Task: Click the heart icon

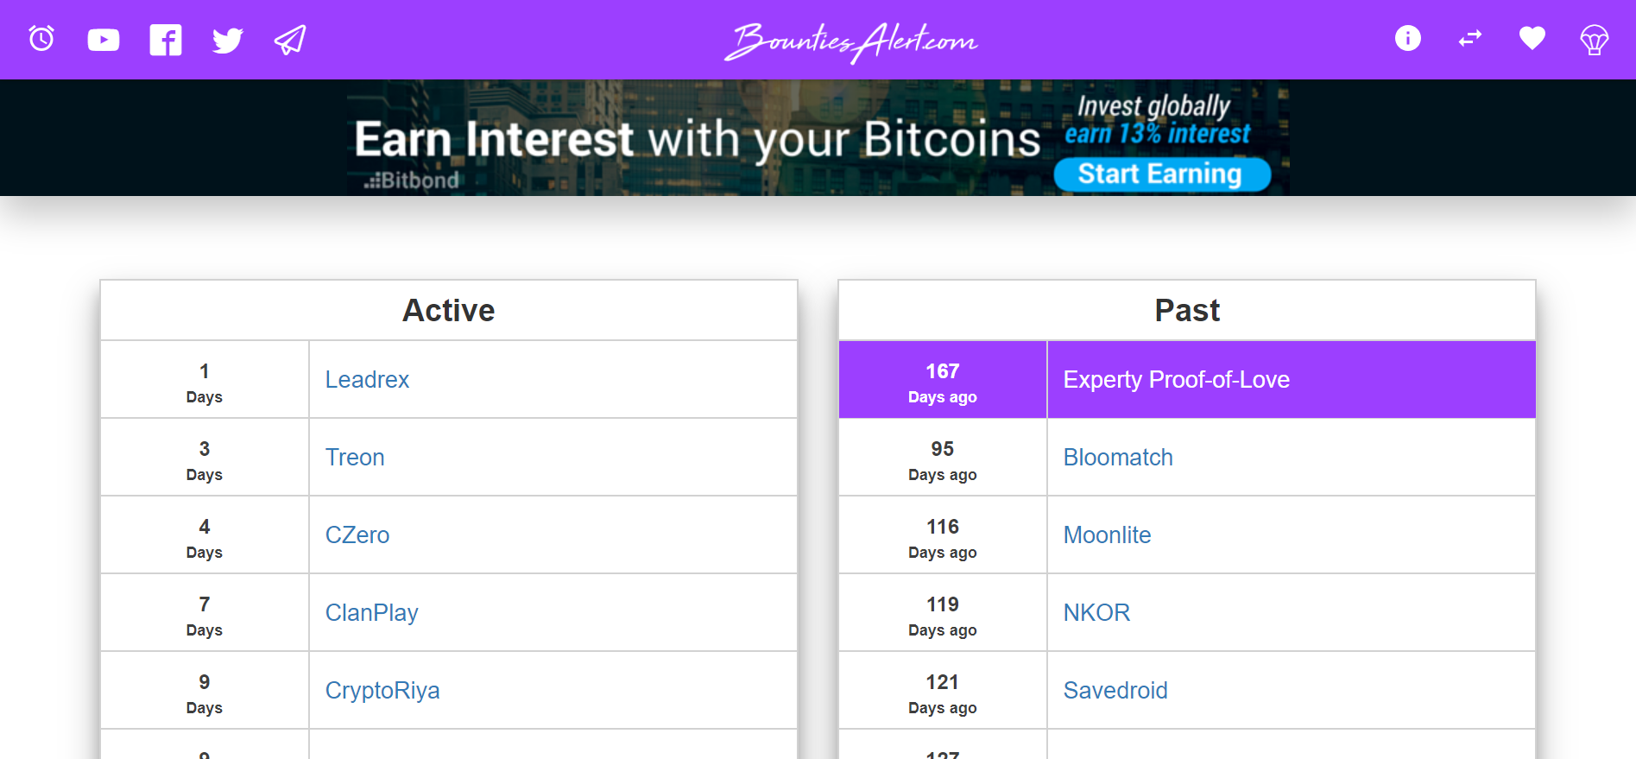Action: pos(1532,39)
